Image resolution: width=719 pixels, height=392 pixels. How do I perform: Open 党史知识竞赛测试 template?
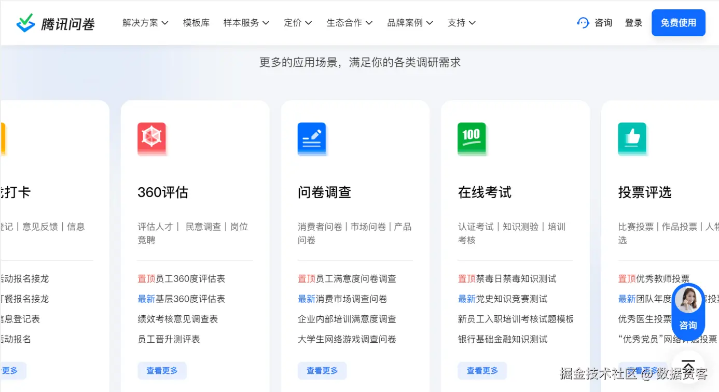(503, 299)
